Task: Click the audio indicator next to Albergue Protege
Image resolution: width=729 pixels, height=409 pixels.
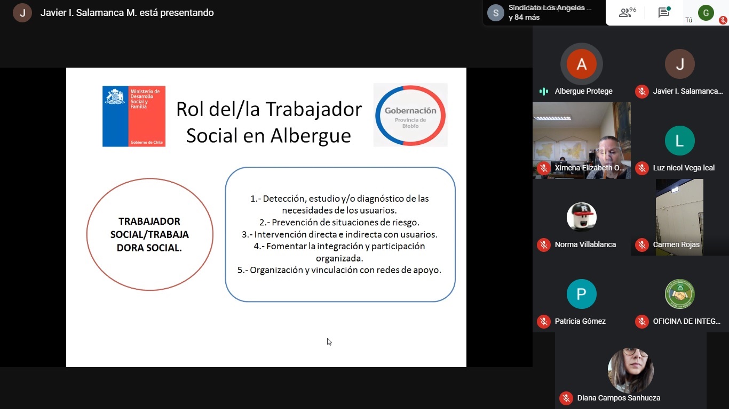Action: [544, 92]
